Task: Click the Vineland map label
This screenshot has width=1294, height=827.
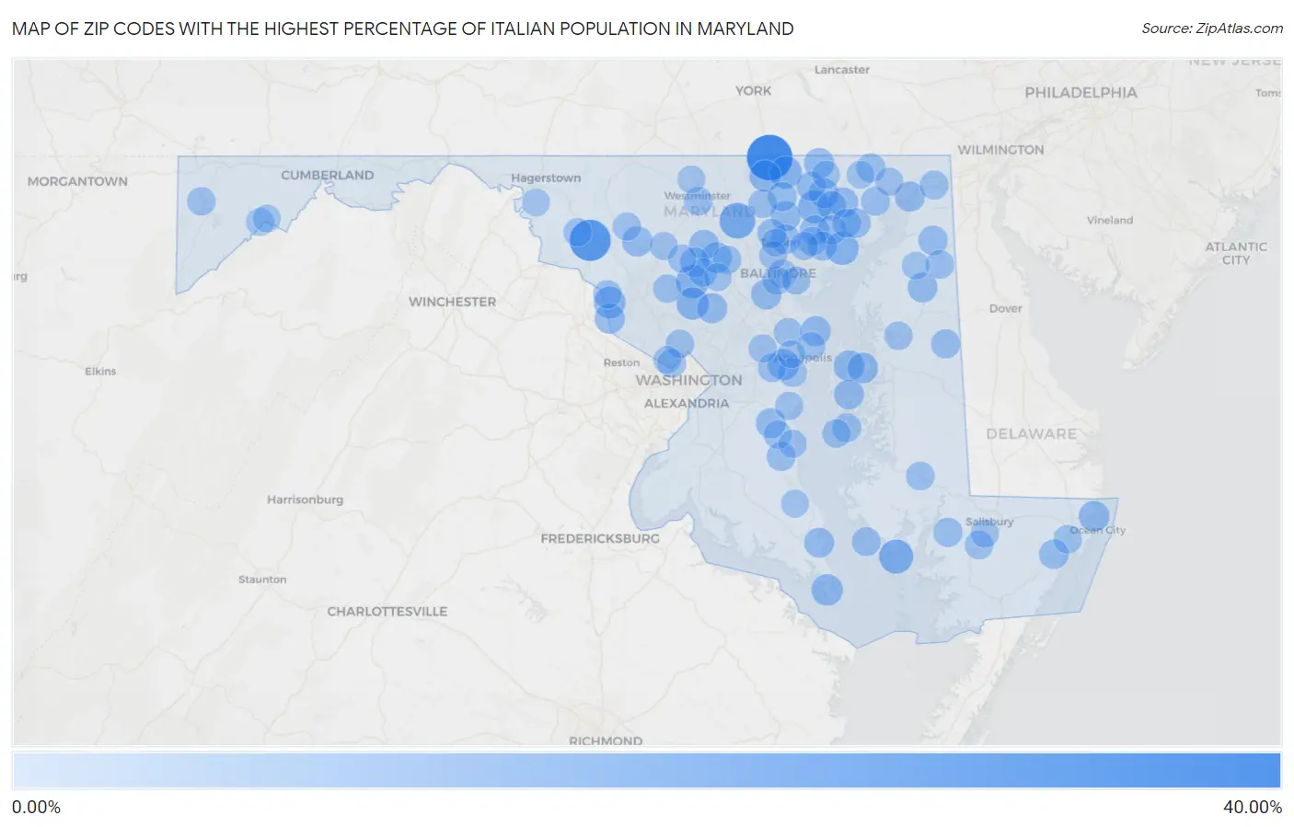Action: pyautogui.click(x=1110, y=220)
